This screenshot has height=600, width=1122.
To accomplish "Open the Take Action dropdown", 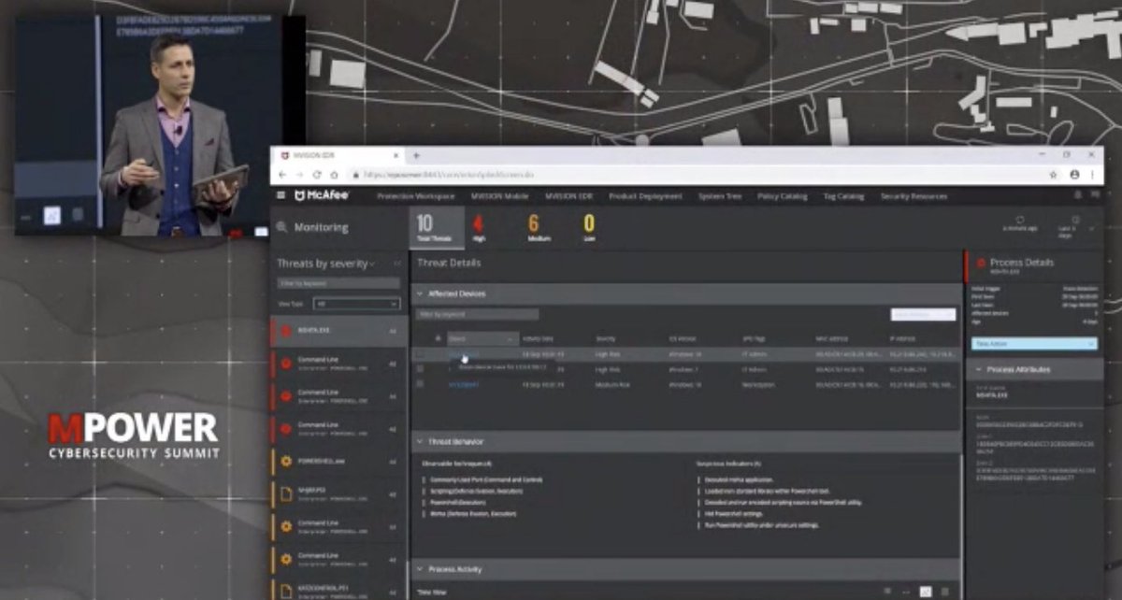I will [x=1033, y=344].
